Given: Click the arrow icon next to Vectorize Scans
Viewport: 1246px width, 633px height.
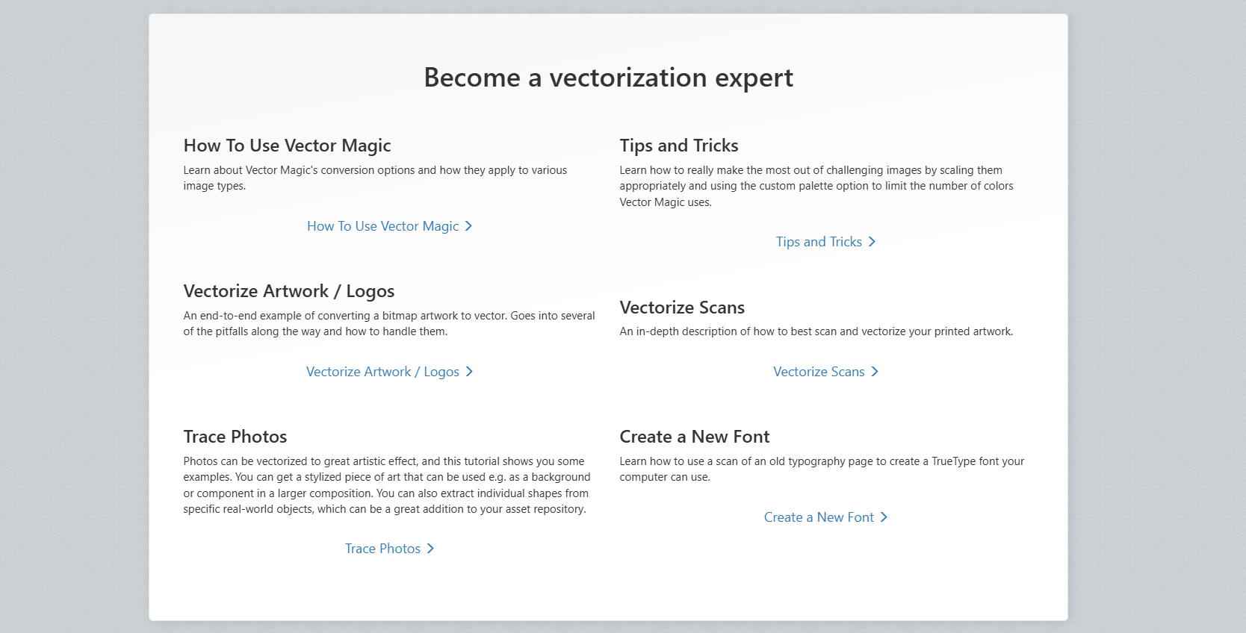Looking at the screenshot, I should [875, 372].
